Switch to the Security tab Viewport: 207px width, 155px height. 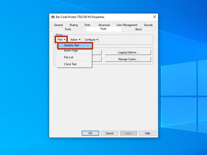point(148,25)
